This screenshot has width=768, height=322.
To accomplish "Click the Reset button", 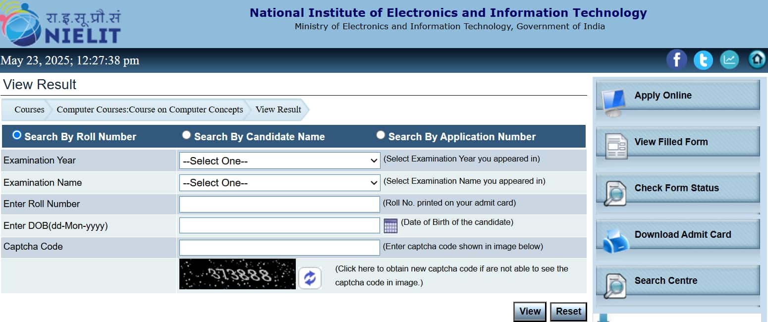I will pyautogui.click(x=568, y=311).
